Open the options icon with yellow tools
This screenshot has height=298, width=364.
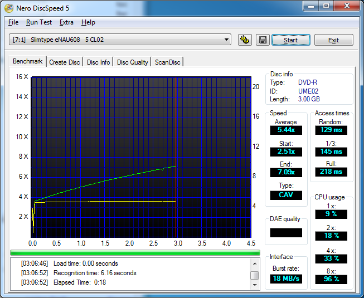coord(245,40)
